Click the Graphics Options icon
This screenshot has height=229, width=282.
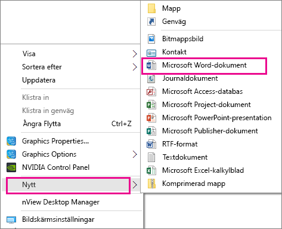[11, 154]
